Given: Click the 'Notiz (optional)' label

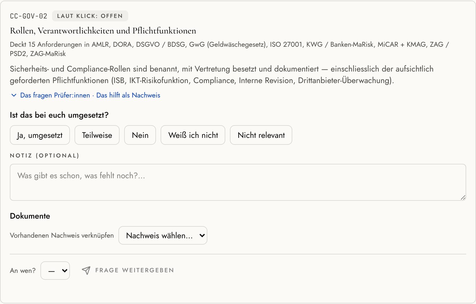Looking at the screenshot, I should tap(44, 156).
